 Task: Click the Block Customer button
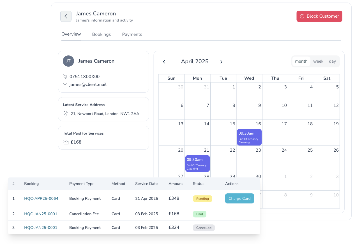[x=319, y=16]
